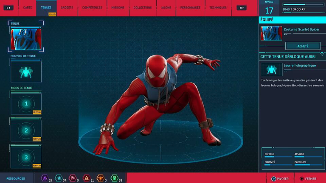This screenshot has height=183, width=326.
Task: Click the Mods de tenue label
Action: [22, 88]
